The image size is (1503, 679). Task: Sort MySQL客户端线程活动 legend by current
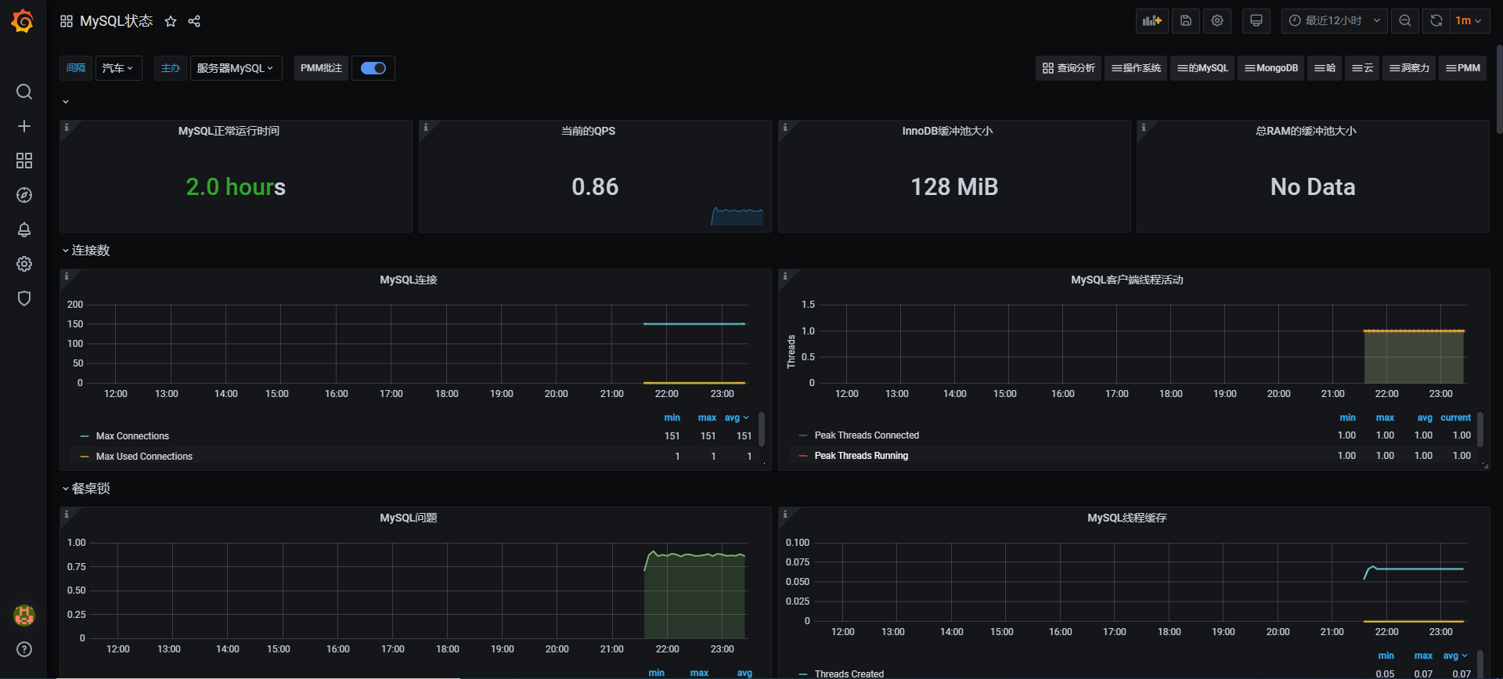[x=1455, y=417]
